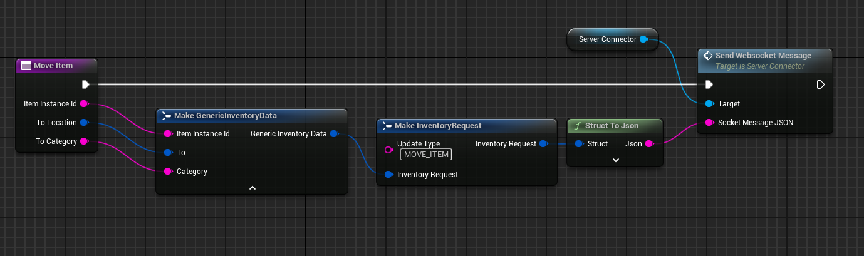Click the Socket Message JSON input pin
Screen dimensions: 864x256
[x=709, y=122]
